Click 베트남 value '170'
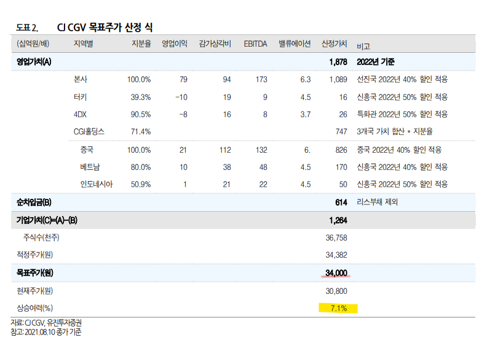 coord(341,167)
